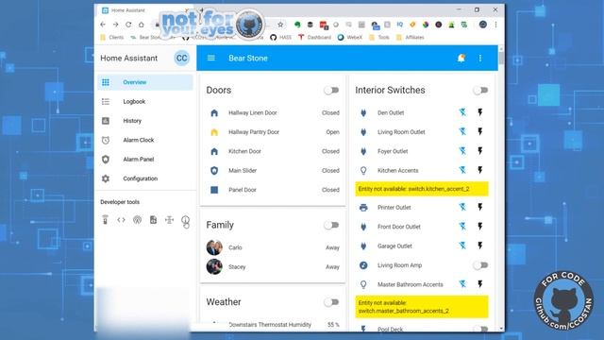Open the Clients bookmarks folder
This screenshot has height=340, width=604.
tap(112, 38)
